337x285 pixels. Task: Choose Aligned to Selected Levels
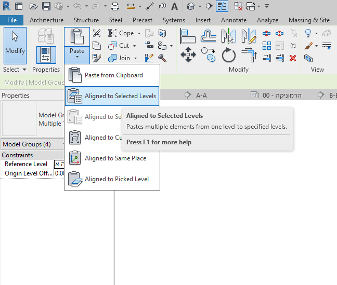112,96
